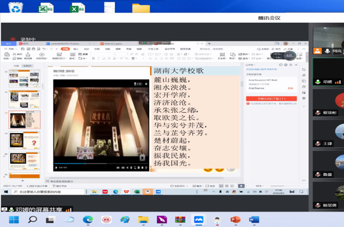Click the Italic formatting icon in ribbon
Viewport: 344px width, 227px height.
pyautogui.click(x=98, y=58)
